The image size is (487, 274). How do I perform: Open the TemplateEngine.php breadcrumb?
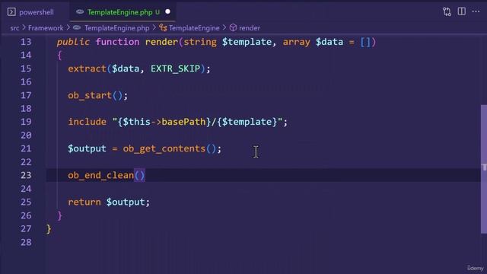point(116,28)
